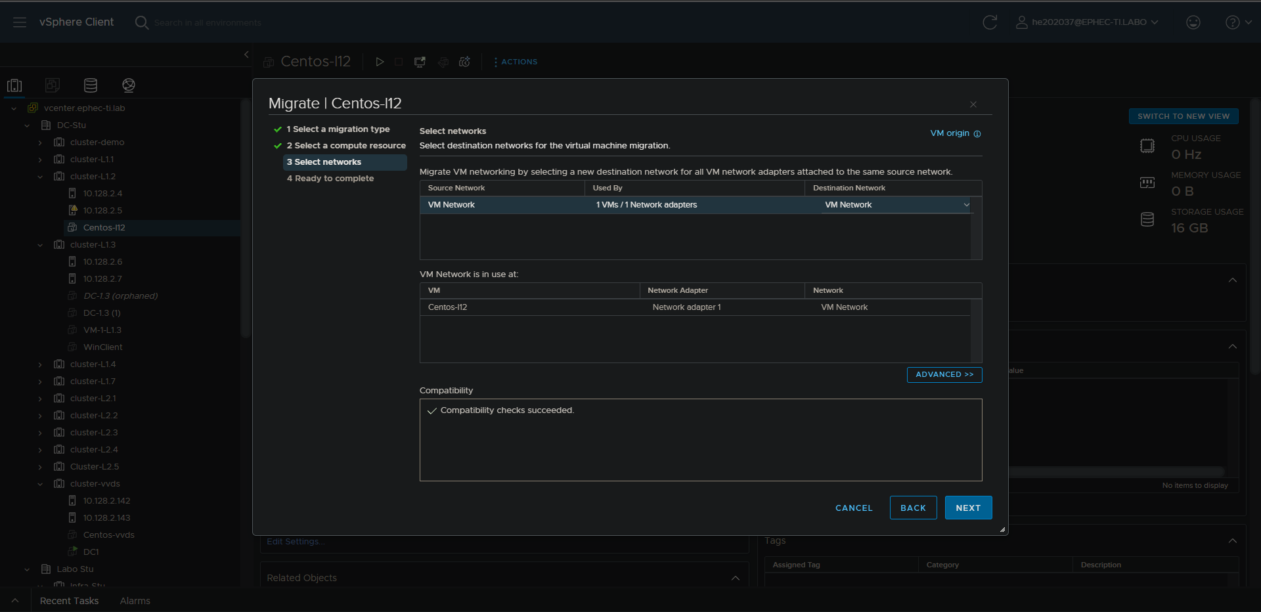This screenshot has height=612, width=1261.
Task: Collapse the left navigation pane
Action: click(246, 55)
